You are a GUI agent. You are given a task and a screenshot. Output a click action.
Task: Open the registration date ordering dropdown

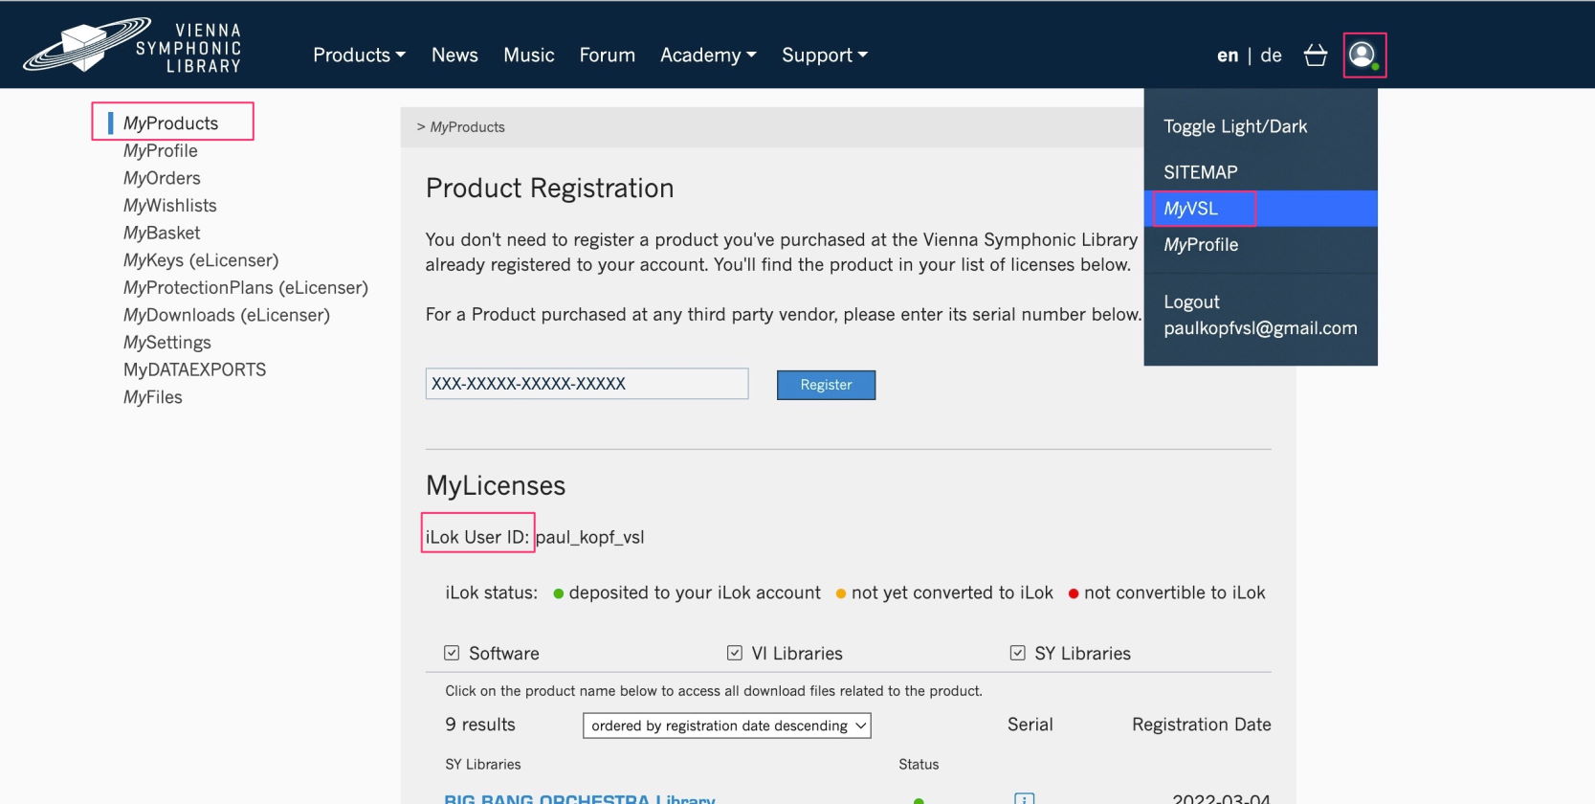(727, 726)
